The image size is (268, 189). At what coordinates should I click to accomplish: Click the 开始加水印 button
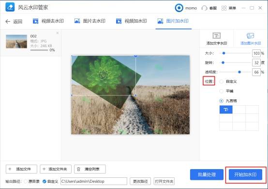click(x=245, y=174)
